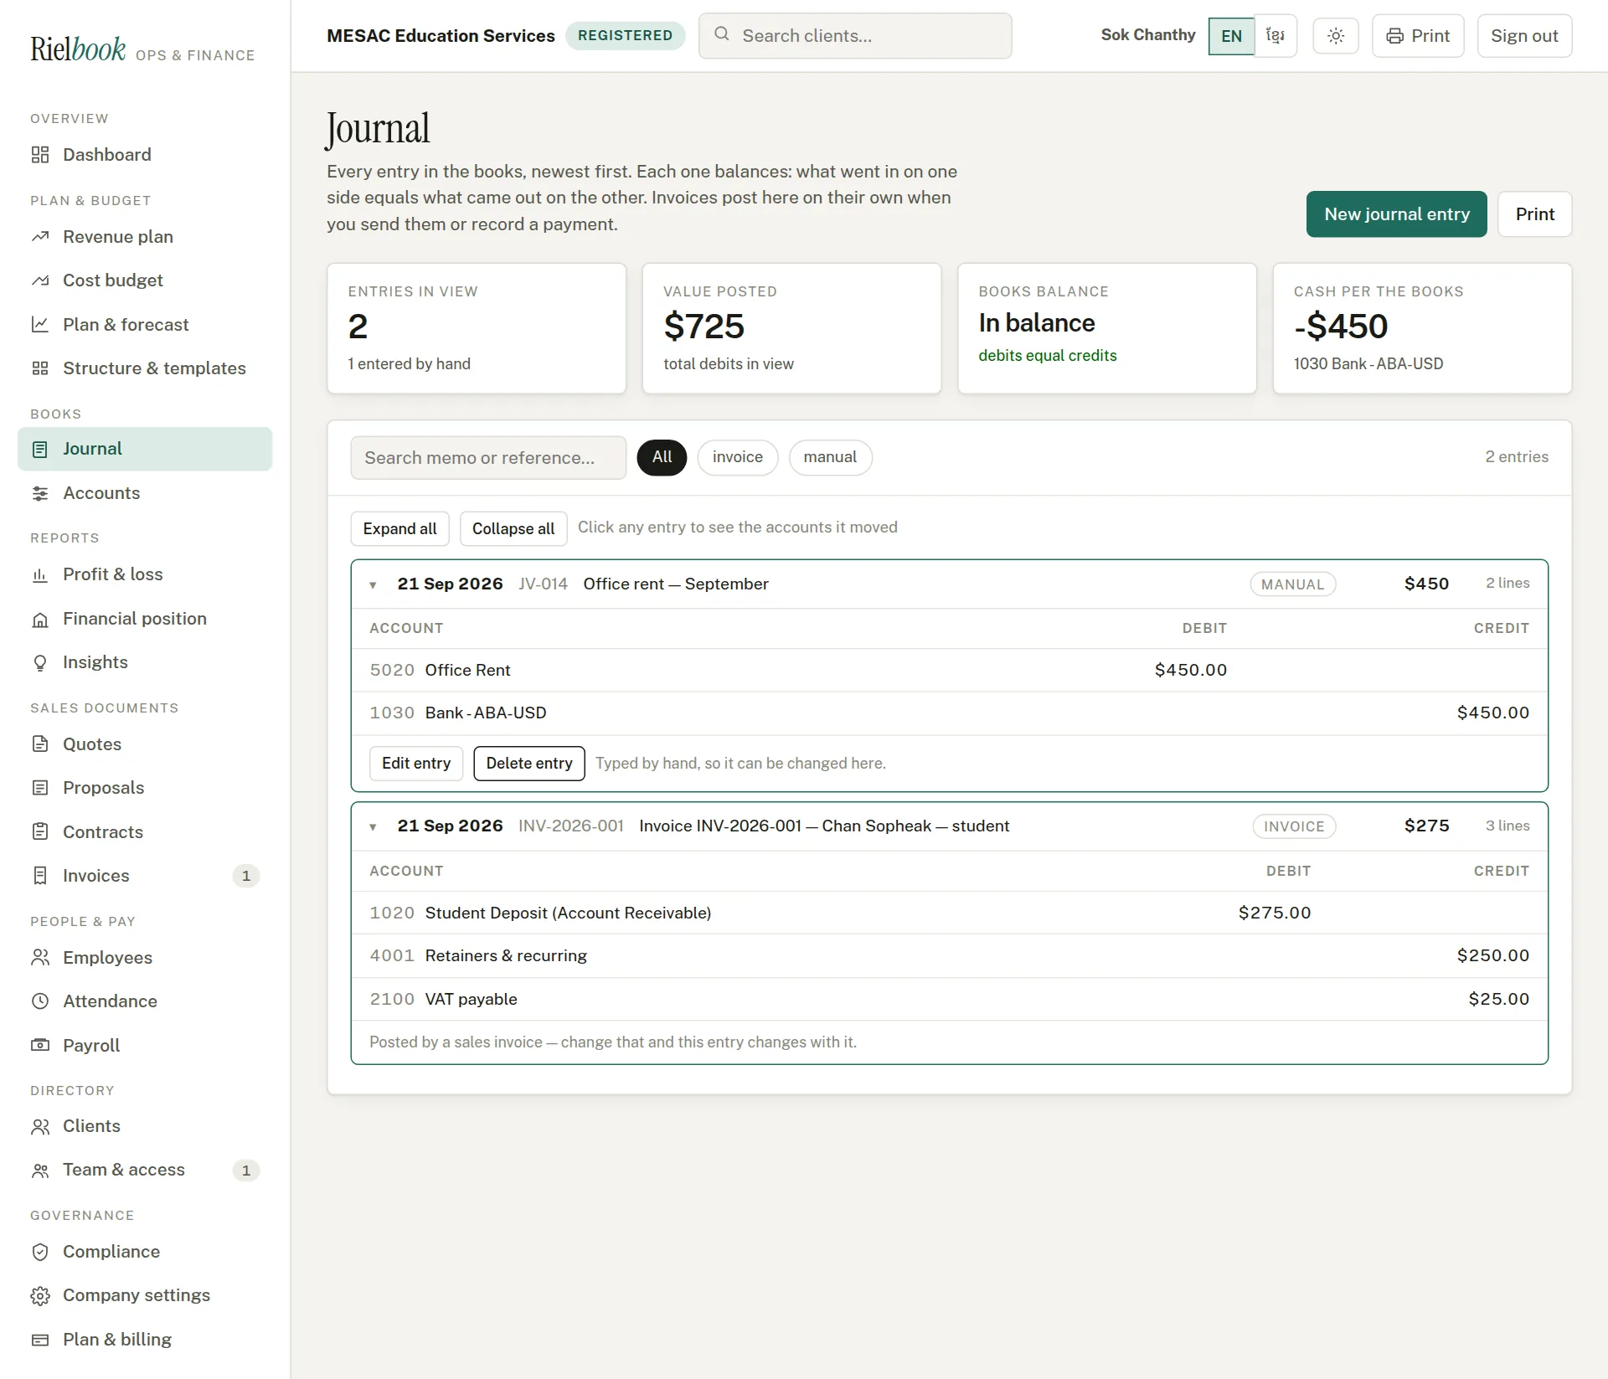This screenshot has width=1608, height=1379.
Task: Click the Attendance clock icon
Action: point(40,1001)
